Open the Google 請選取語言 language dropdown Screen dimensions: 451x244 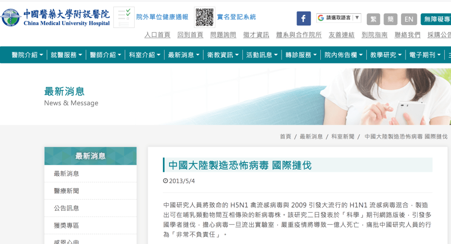click(x=338, y=18)
